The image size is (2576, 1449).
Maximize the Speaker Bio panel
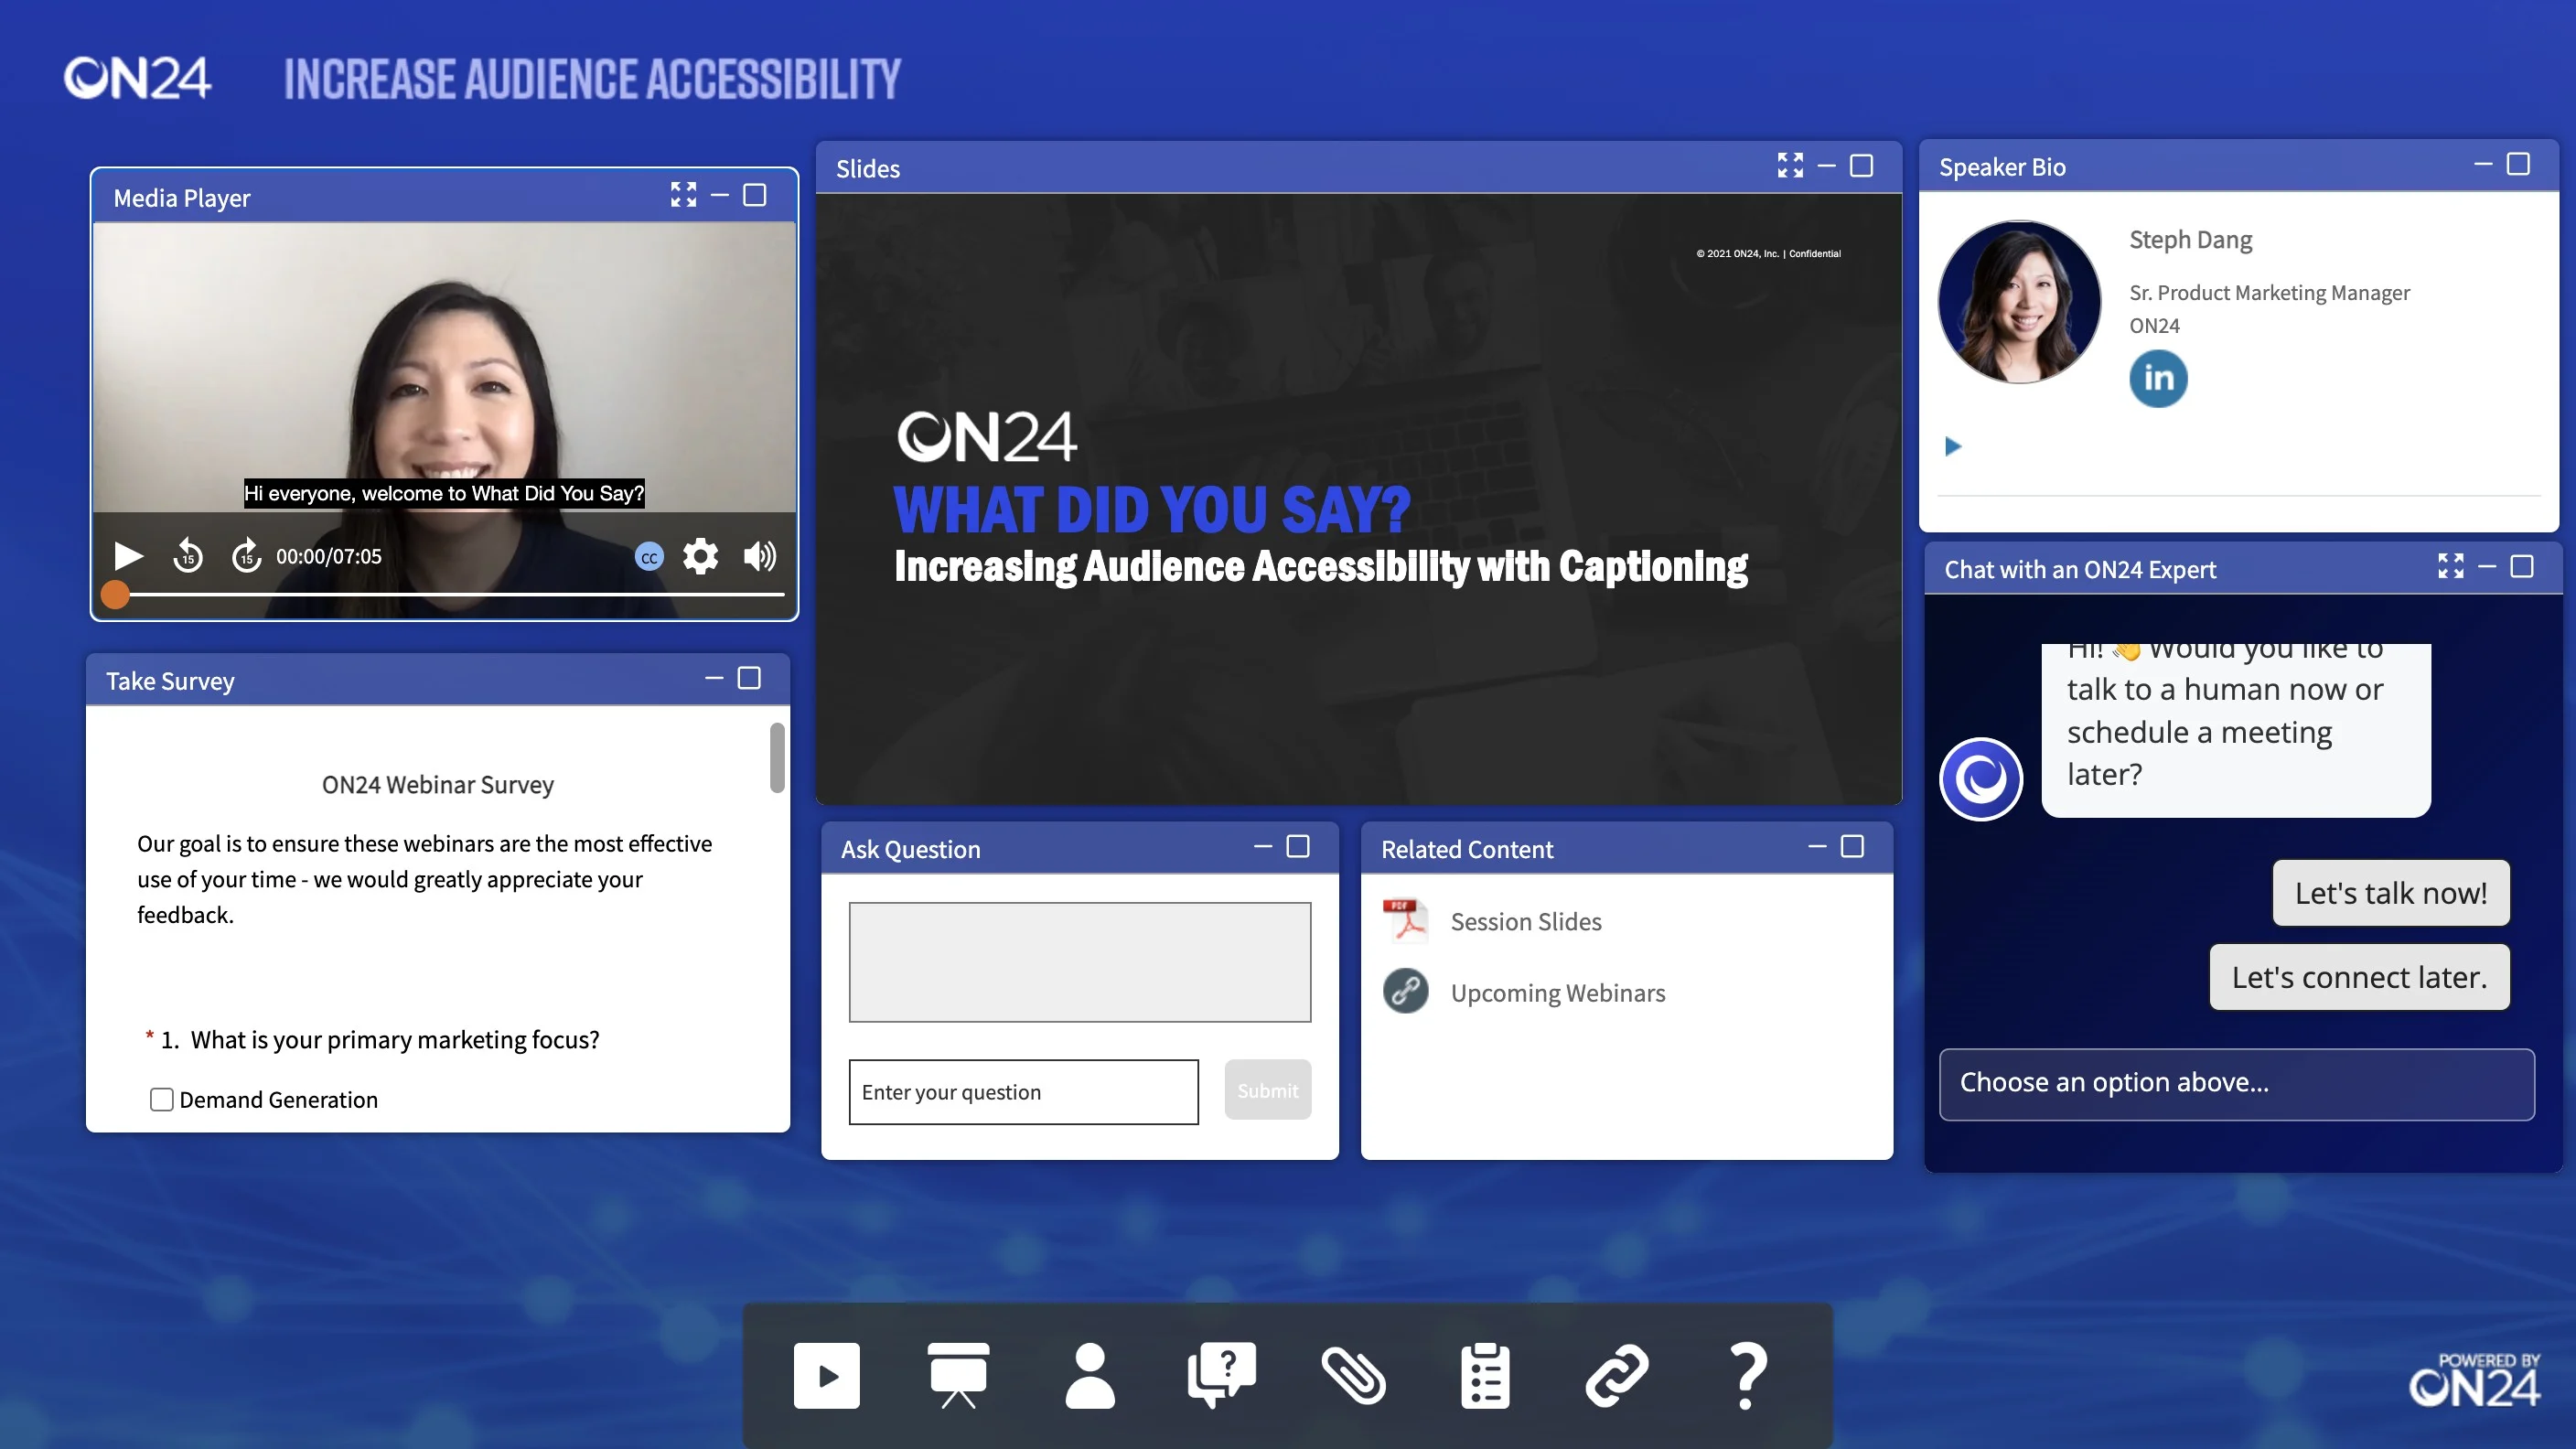(2518, 164)
